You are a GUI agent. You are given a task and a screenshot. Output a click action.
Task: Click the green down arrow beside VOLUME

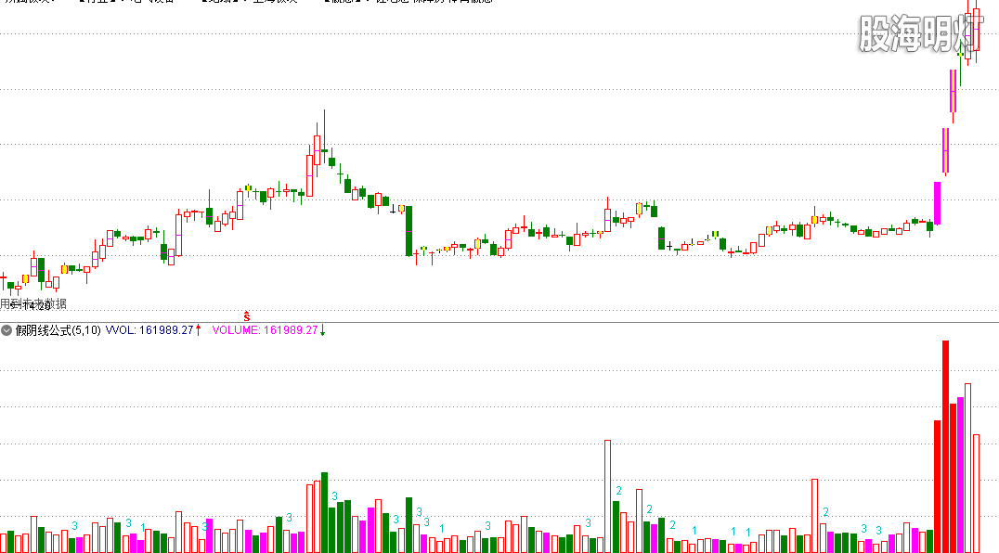(x=322, y=329)
